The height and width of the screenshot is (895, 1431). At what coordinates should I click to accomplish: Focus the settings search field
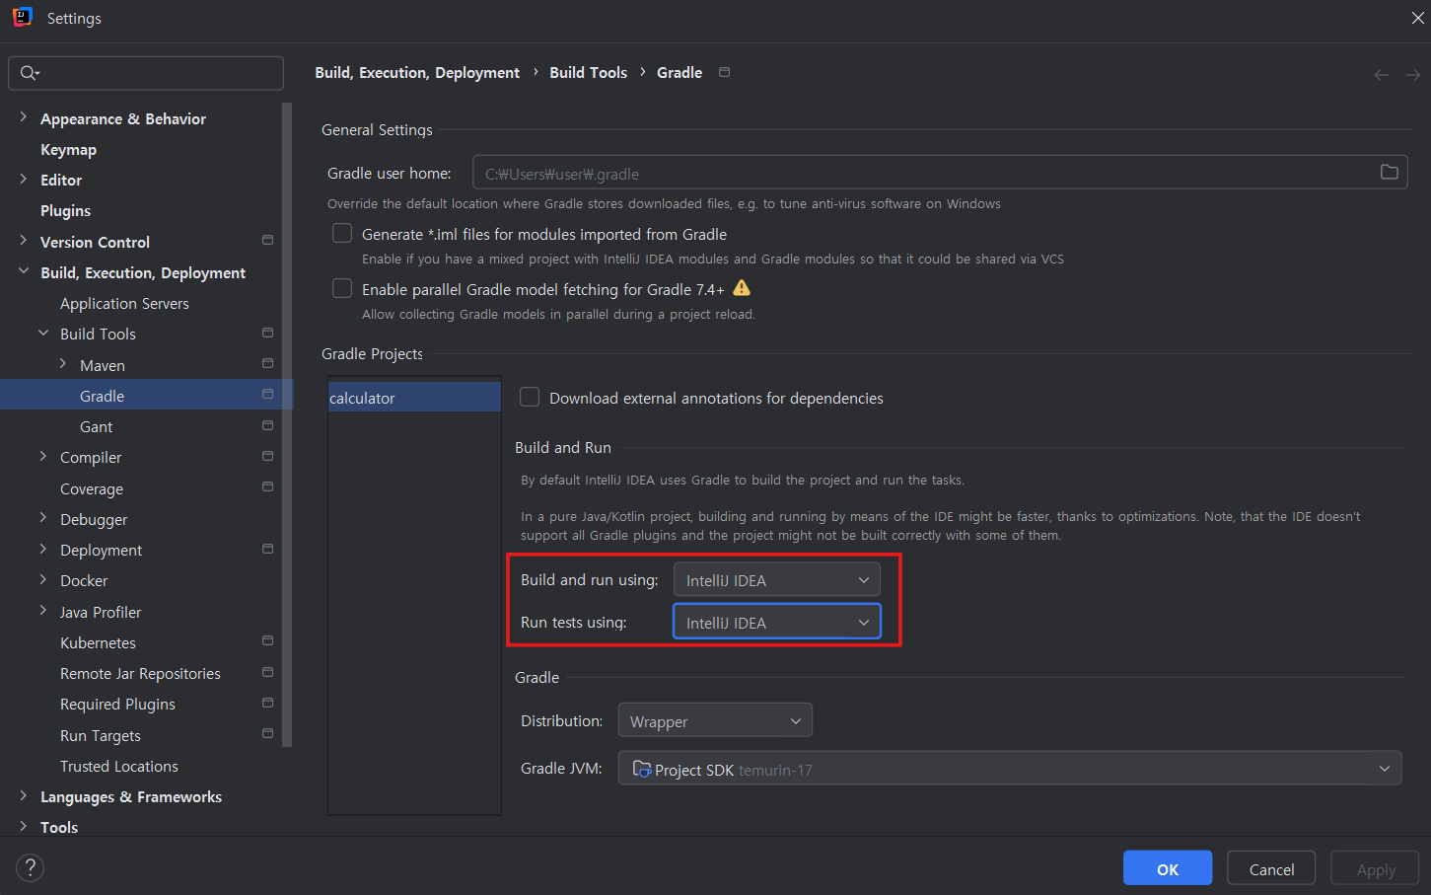coord(146,73)
